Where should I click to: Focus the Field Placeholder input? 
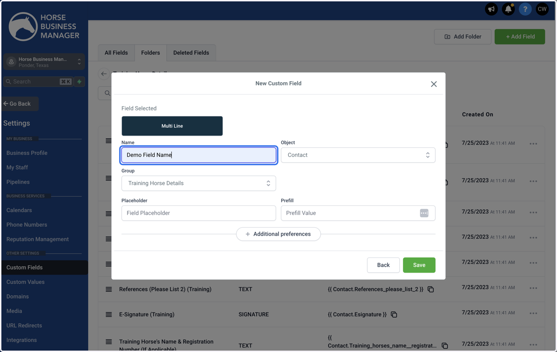(199, 213)
